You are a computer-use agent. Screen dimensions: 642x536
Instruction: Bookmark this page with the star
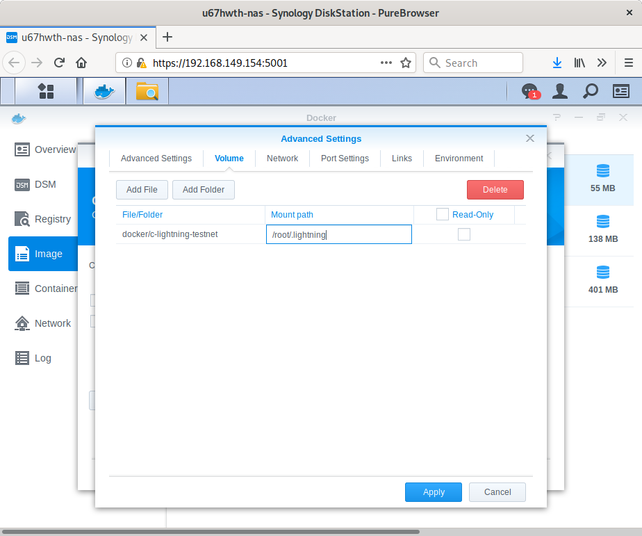tap(405, 63)
